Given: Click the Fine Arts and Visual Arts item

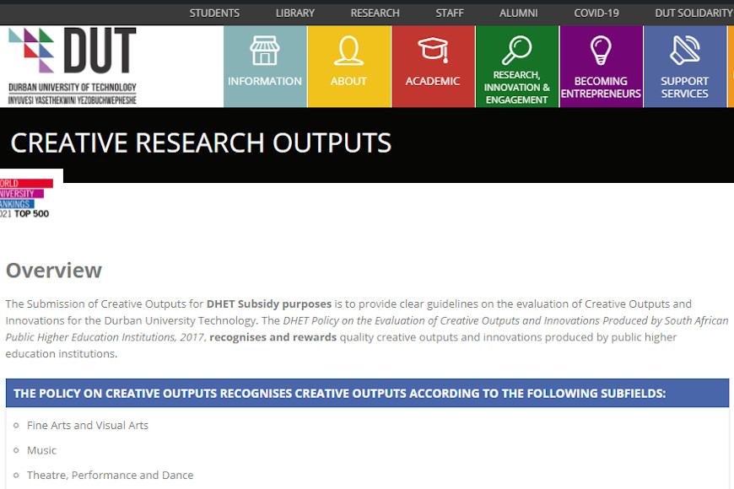Looking at the screenshot, I should point(88,426).
